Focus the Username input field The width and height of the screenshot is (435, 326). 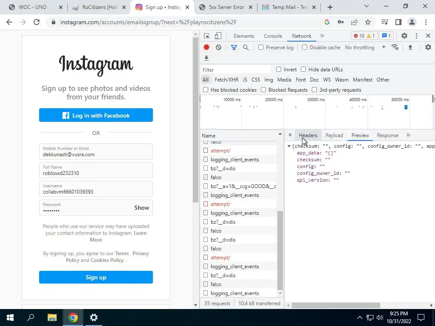[x=96, y=189]
